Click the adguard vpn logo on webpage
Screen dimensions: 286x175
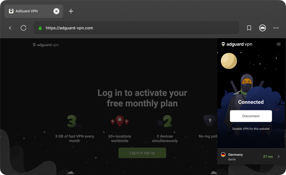pos(46,45)
